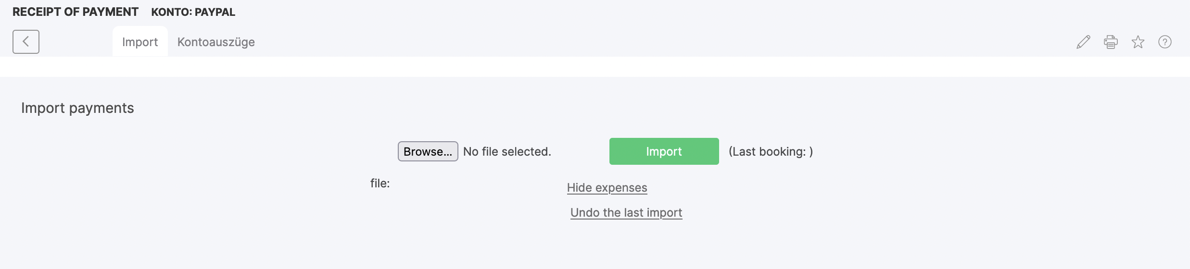1190x269 pixels.
Task: Click the printer icon
Action: click(x=1111, y=42)
